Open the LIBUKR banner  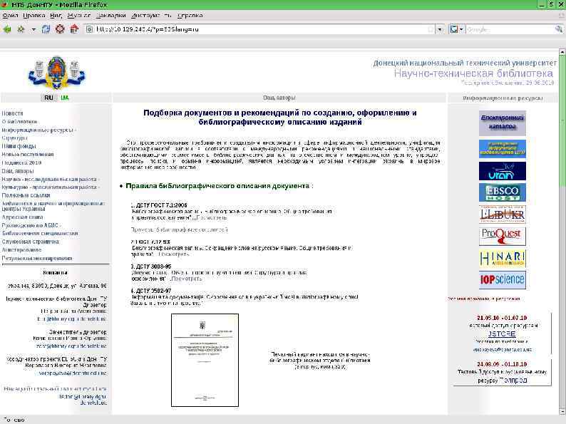coord(502,214)
